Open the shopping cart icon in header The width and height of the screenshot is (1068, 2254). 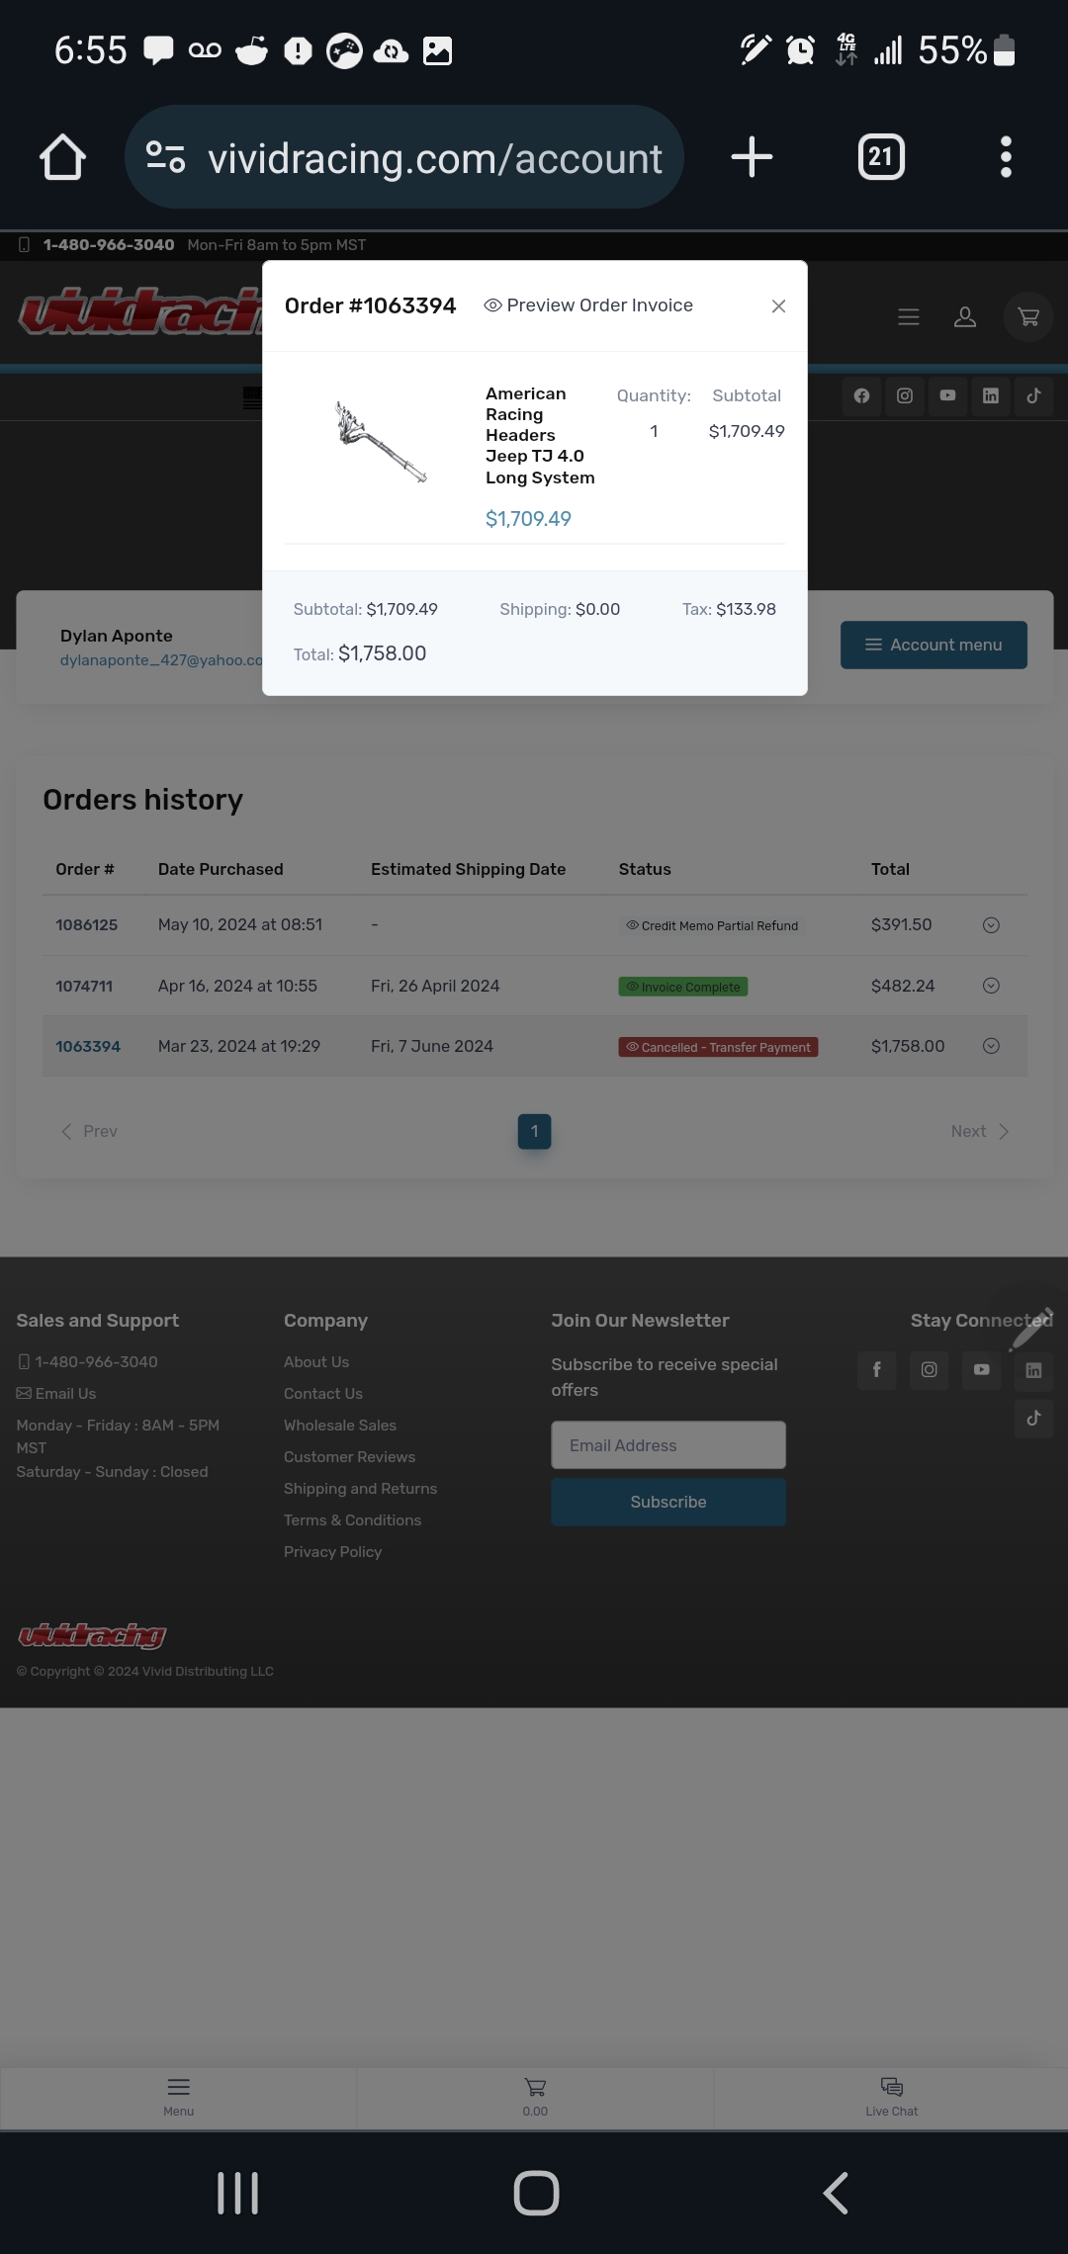[1028, 317]
